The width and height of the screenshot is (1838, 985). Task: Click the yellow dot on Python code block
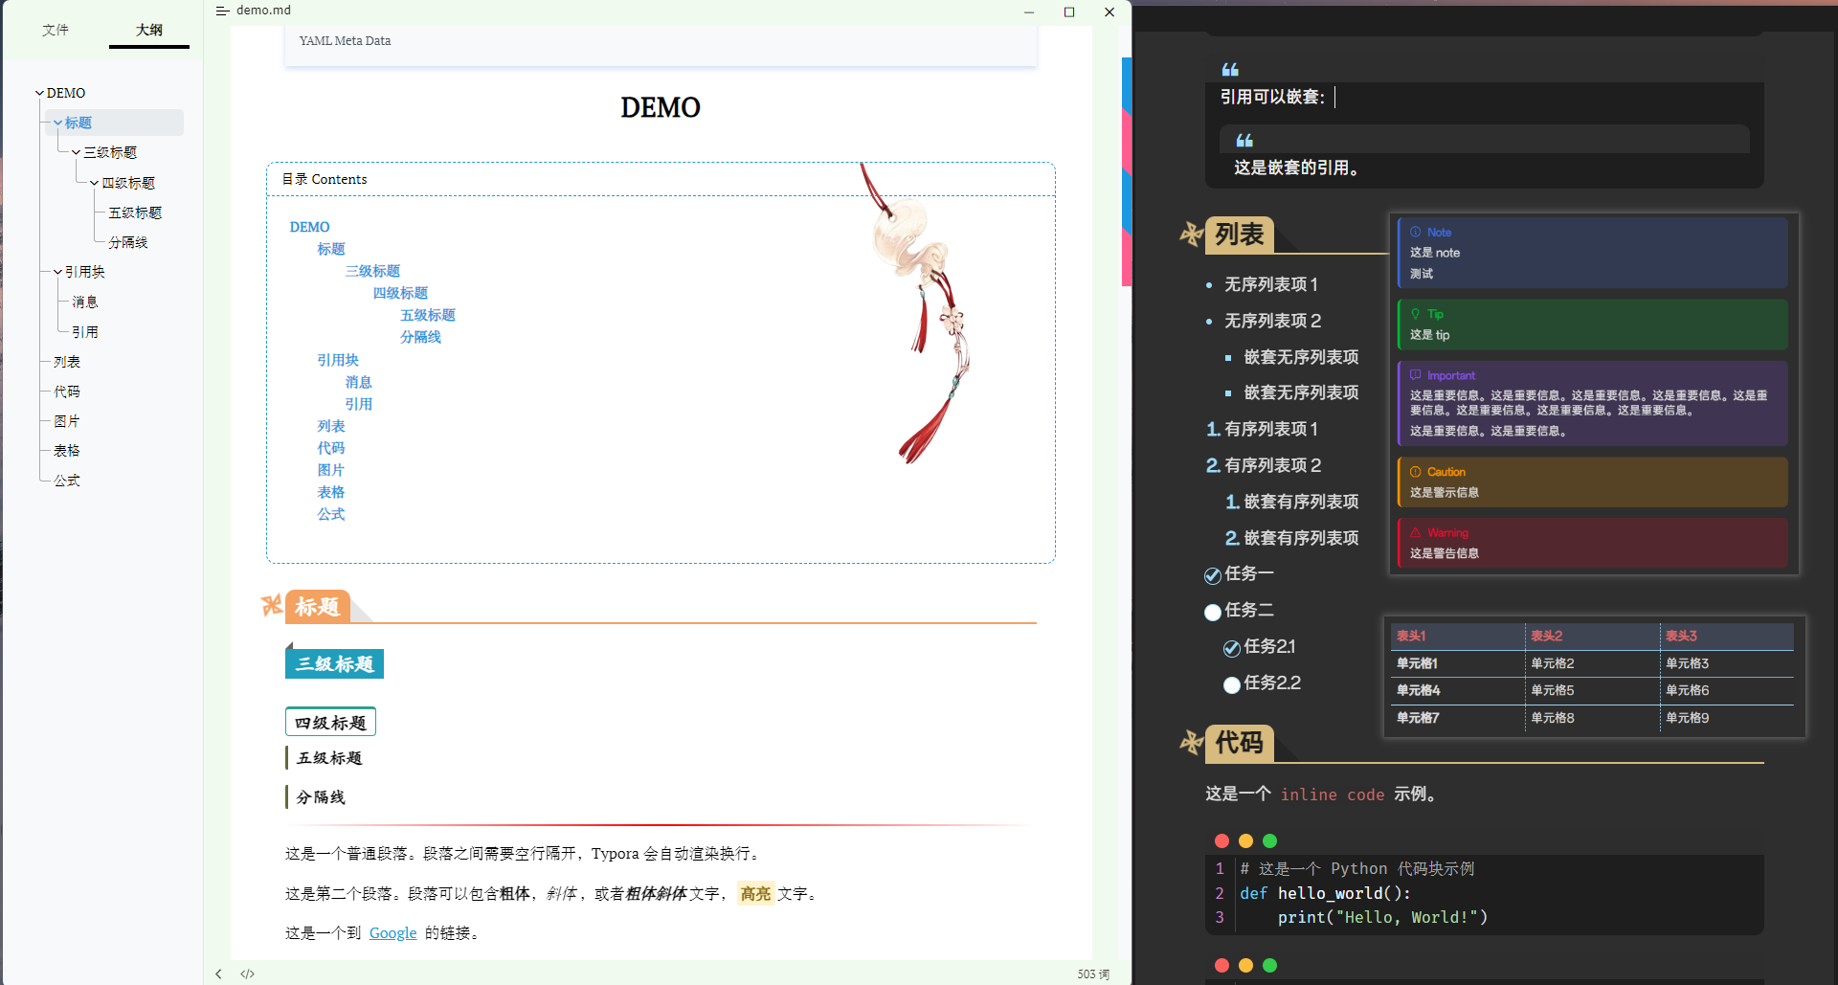coord(1245,840)
